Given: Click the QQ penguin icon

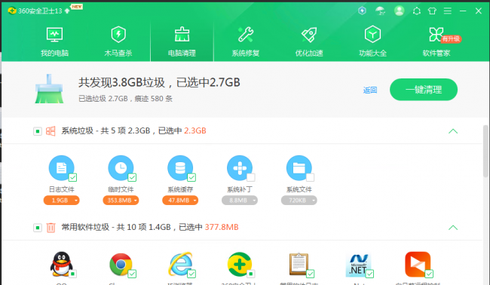Looking at the screenshot, I should point(61,265).
